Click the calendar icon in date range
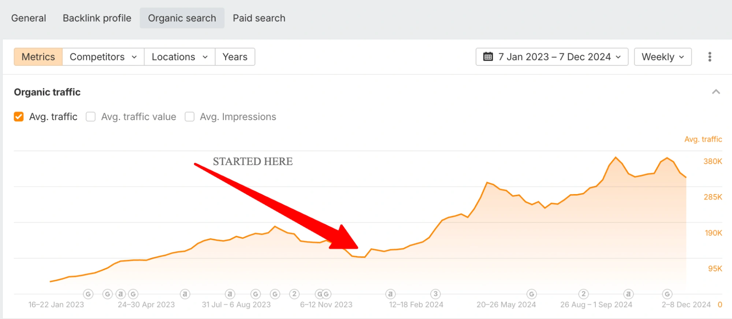Screen dimensions: 732x319 [488, 57]
